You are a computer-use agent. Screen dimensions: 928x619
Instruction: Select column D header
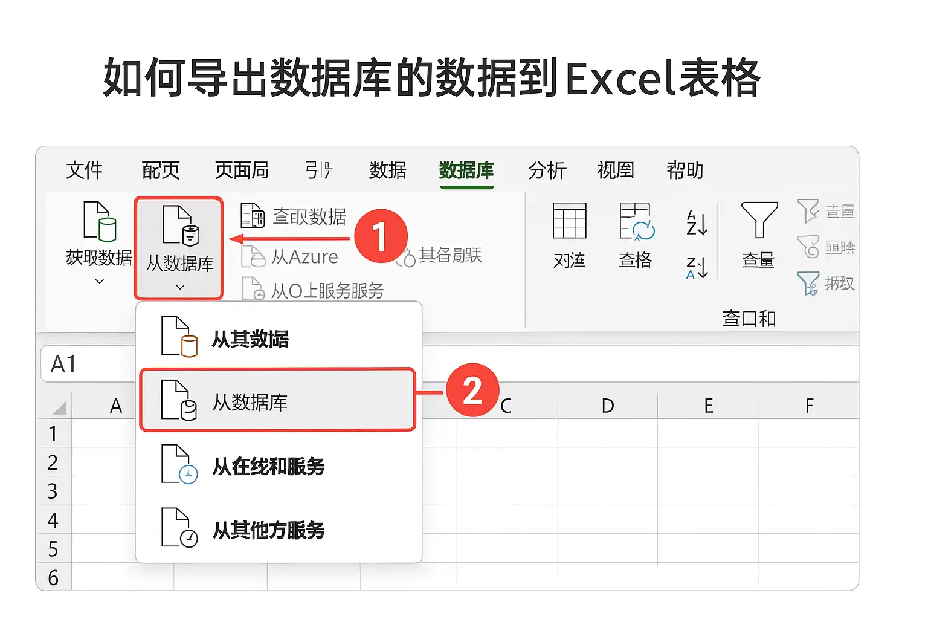pyautogui.click(x=608, y=406)
